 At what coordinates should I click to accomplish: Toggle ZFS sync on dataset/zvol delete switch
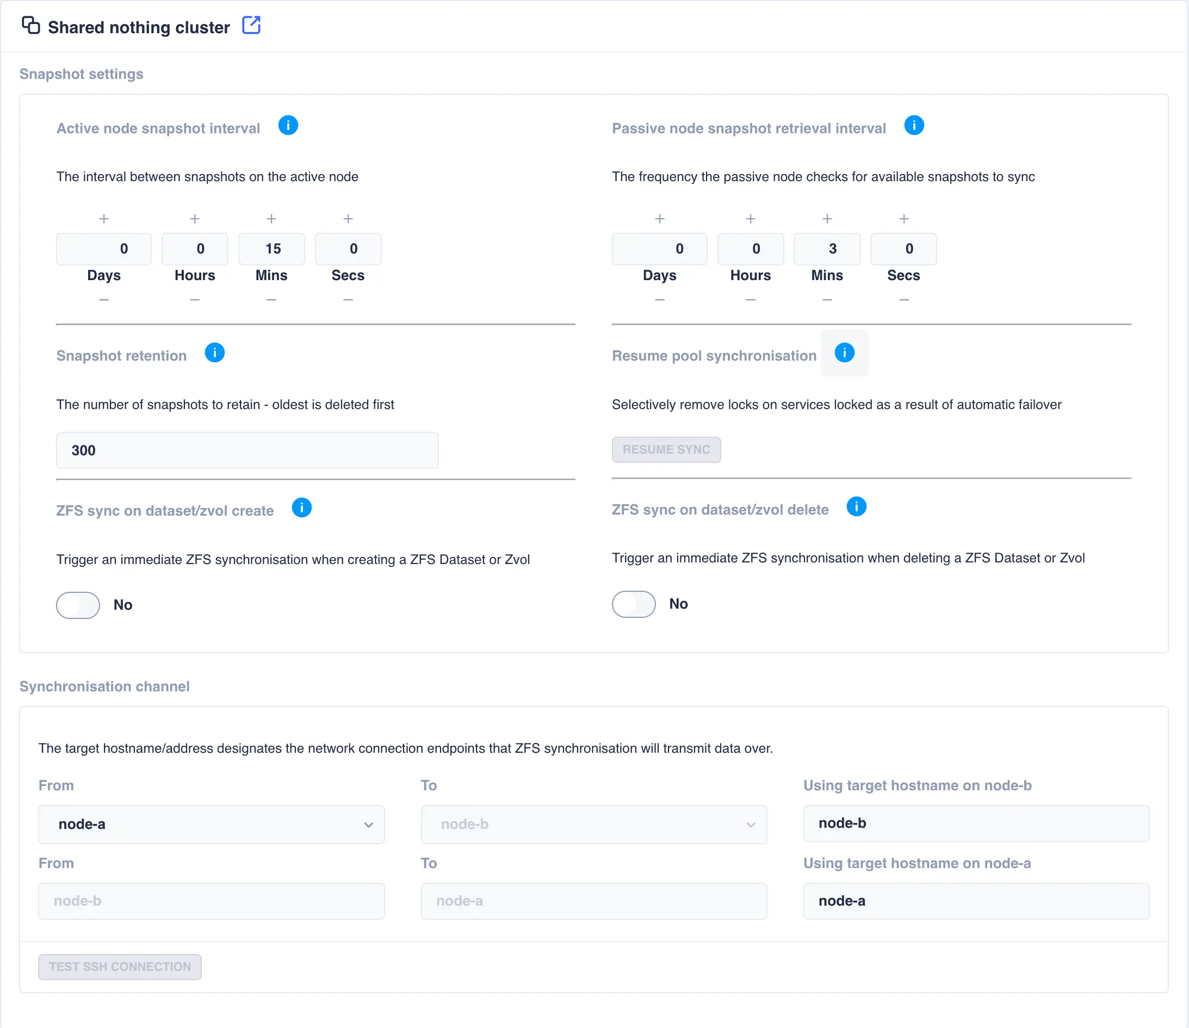634,604
